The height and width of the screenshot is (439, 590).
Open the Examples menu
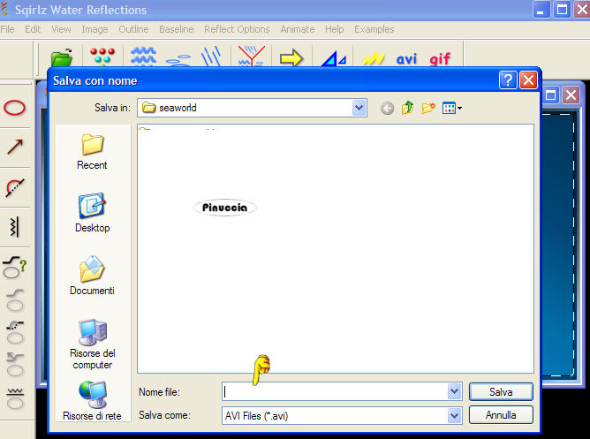[x=374, y=29]
